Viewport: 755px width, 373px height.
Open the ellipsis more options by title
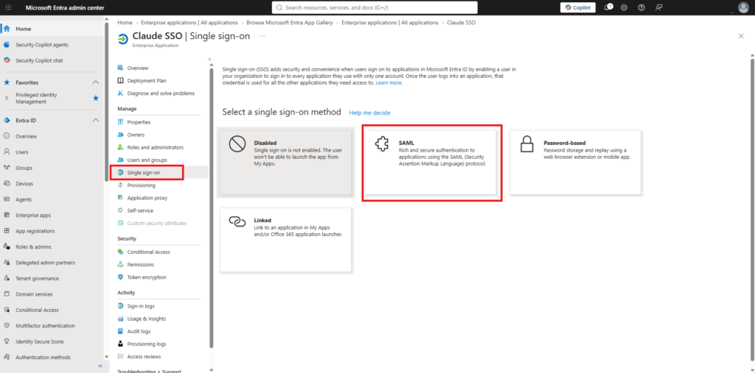pos(262,35)
